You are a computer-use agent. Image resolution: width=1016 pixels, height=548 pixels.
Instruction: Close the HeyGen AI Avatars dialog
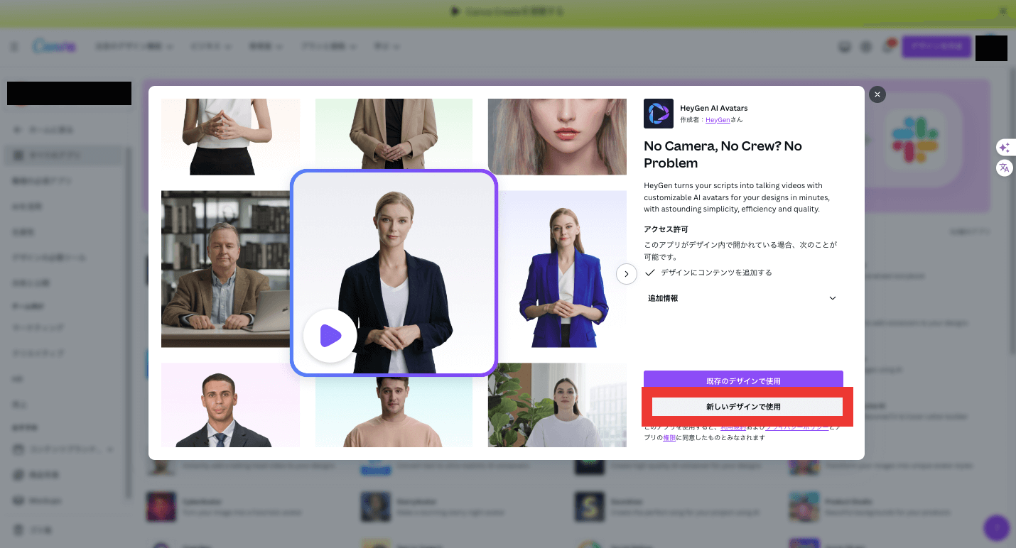pyautogui.click(x=877, y=94)
